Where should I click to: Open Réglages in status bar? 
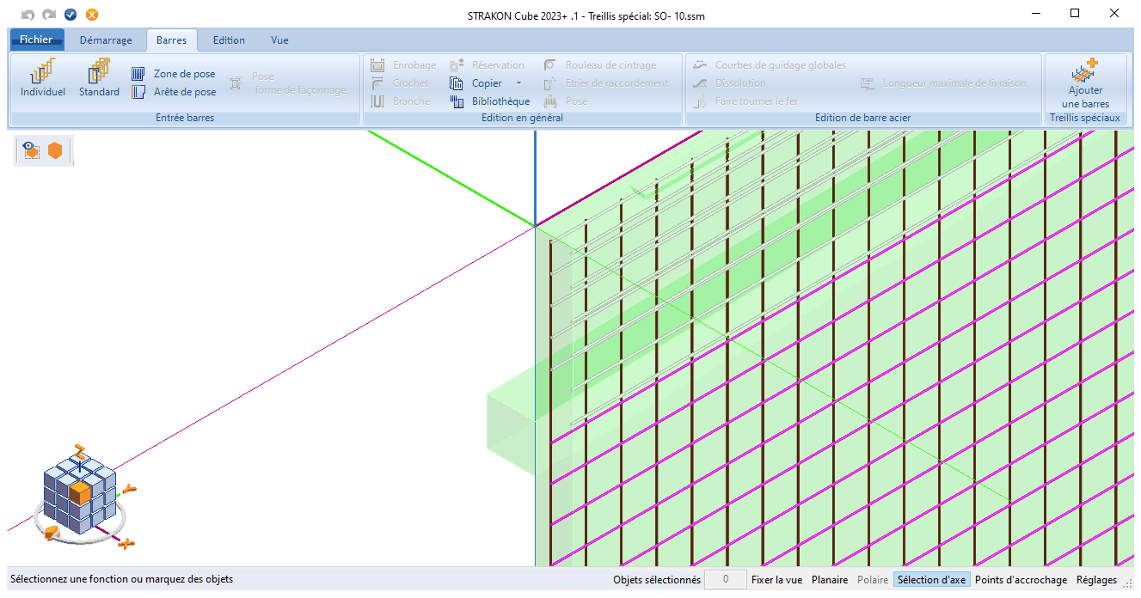pyautogui.click(x=1095, y=580)
